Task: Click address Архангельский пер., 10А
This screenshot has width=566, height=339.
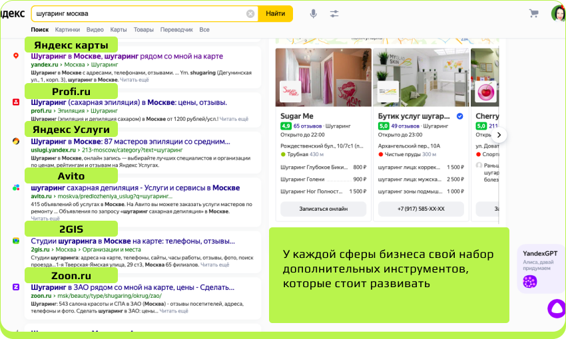Action: click(x=409, y=146)
